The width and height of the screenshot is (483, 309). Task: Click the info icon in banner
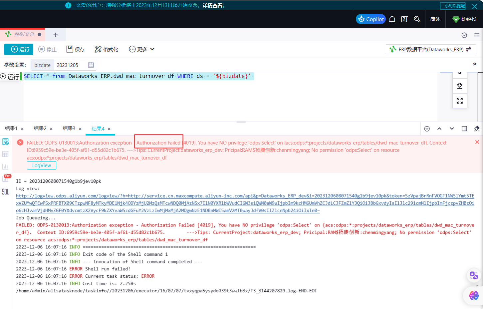(x=68, y=5)
